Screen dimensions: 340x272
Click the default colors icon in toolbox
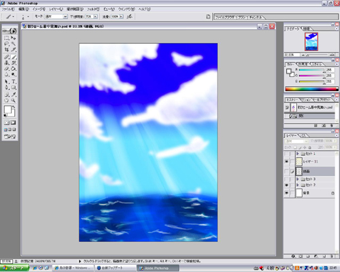5,116
